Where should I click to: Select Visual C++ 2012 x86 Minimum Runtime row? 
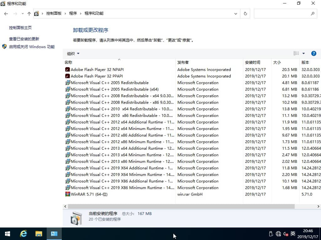coord(192,142)
